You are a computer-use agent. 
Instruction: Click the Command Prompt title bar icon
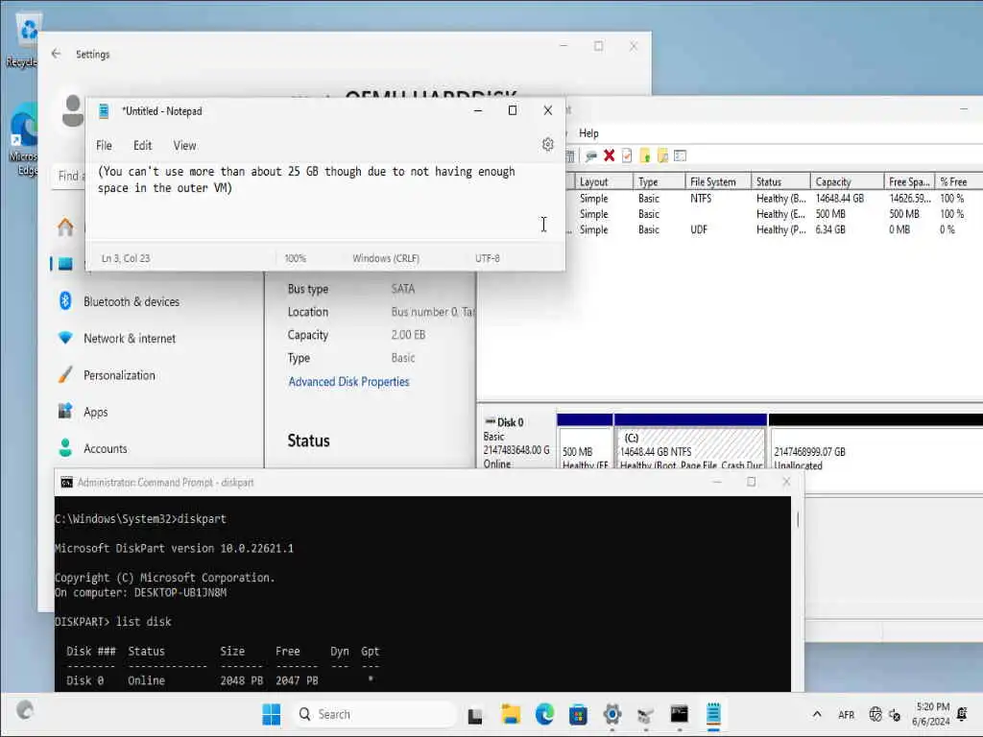click(x=66, y=482)
